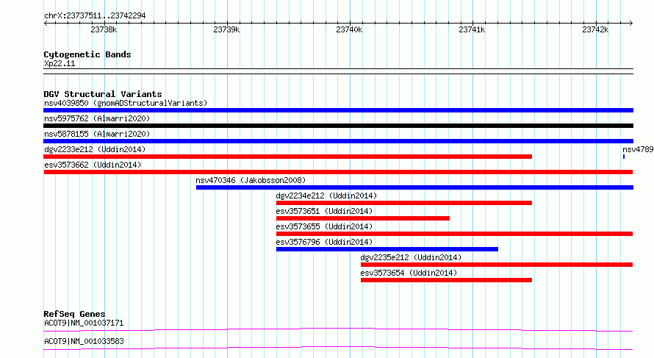
Task: Click the Cytogenetic Bands track title
Action: [87, 54]
